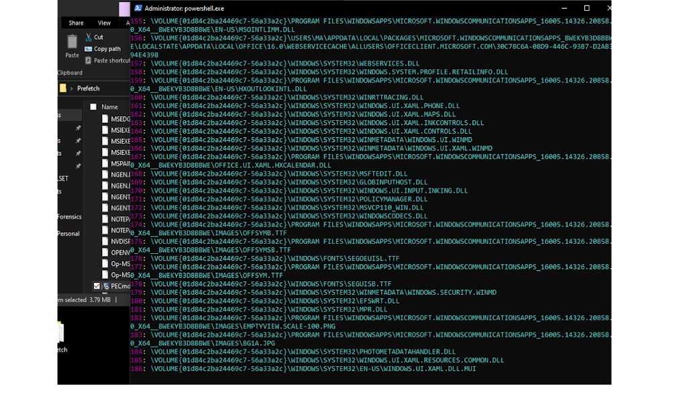The image size is (687, 407).
Task: Expand the chevron before Prefetch in the address bar
Action: point(72,88)
